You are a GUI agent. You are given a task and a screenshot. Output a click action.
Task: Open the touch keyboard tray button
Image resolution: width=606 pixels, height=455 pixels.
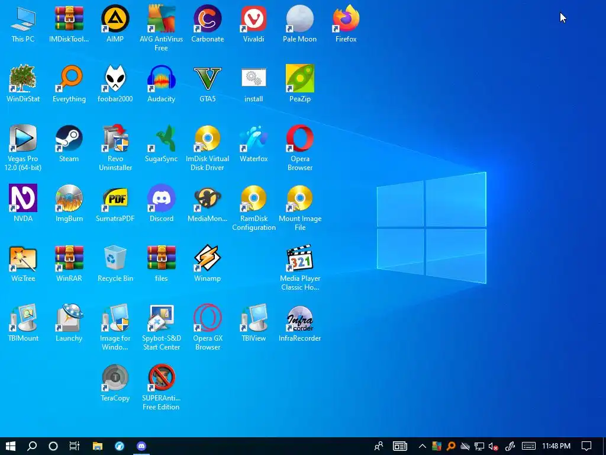click(528, 446)
